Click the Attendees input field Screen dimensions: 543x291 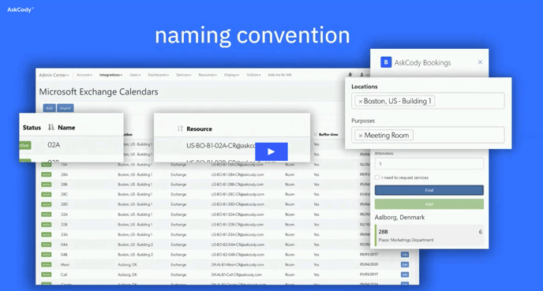coord(429,164)
